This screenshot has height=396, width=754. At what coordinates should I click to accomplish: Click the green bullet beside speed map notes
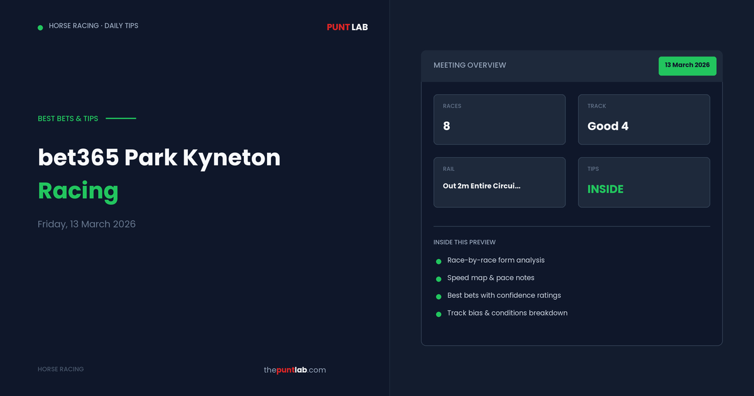pyautogui.click(x=438, y=278)
